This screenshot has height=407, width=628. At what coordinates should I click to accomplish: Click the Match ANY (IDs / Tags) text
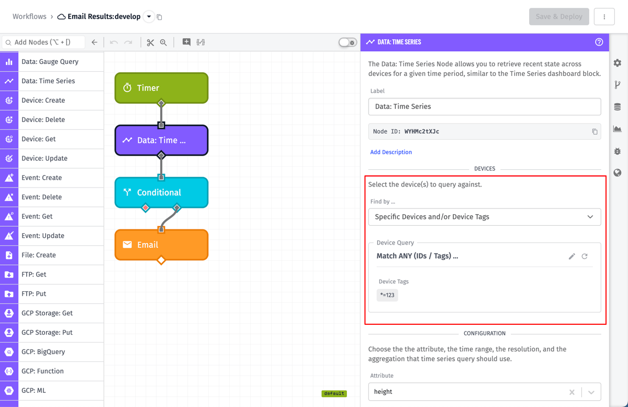coord(417,256)
